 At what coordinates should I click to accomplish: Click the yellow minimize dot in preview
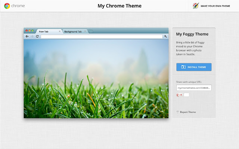(x=30, y=31)
